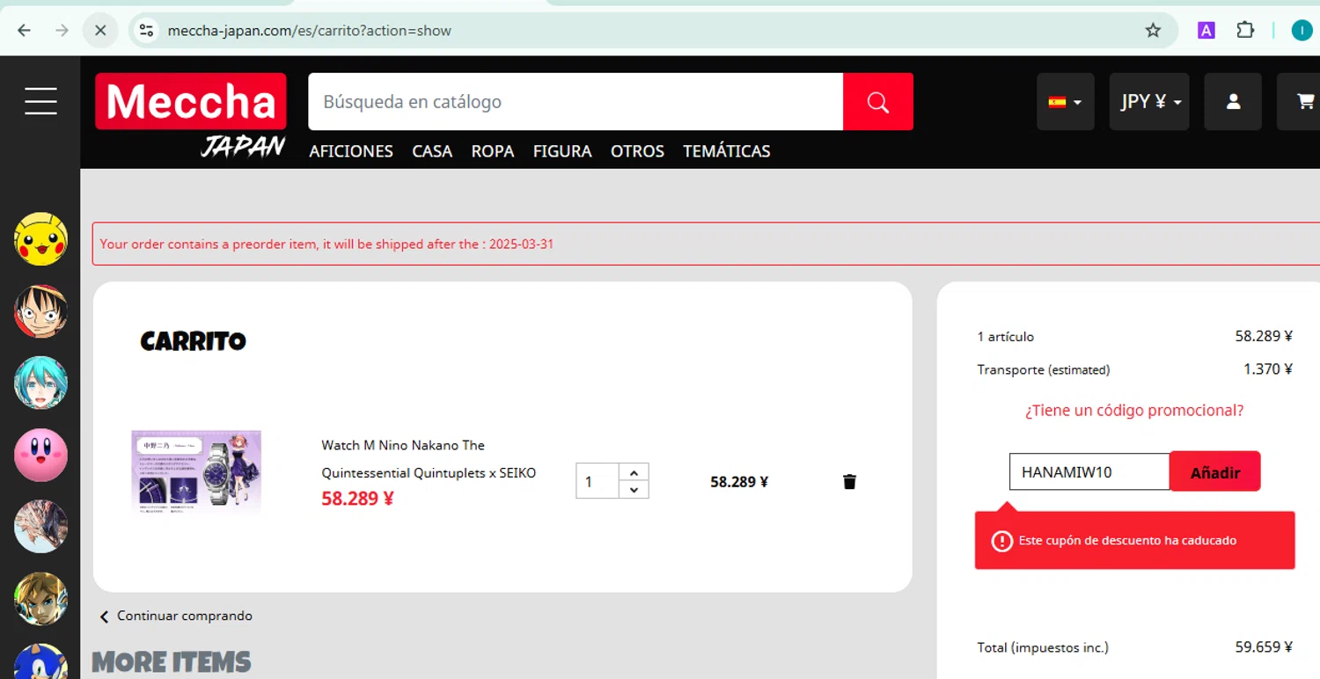Click the Continuar comprando link

tap(176, 616)
